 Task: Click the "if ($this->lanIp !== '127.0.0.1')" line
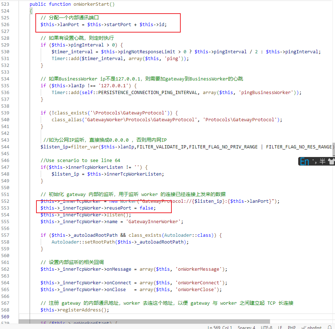89,86
